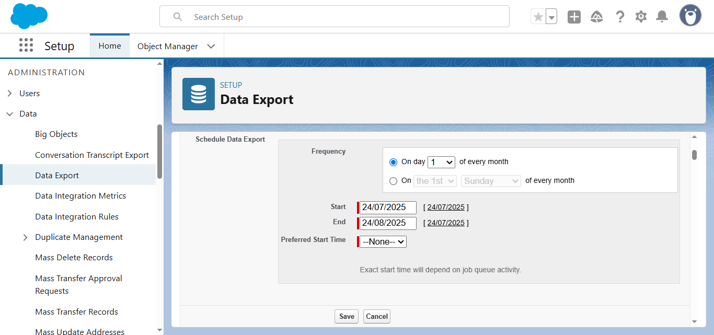Screen dimensions: 714x335
Task: Open the App Launcher grid icon
Action: click(x=26, y=45)
